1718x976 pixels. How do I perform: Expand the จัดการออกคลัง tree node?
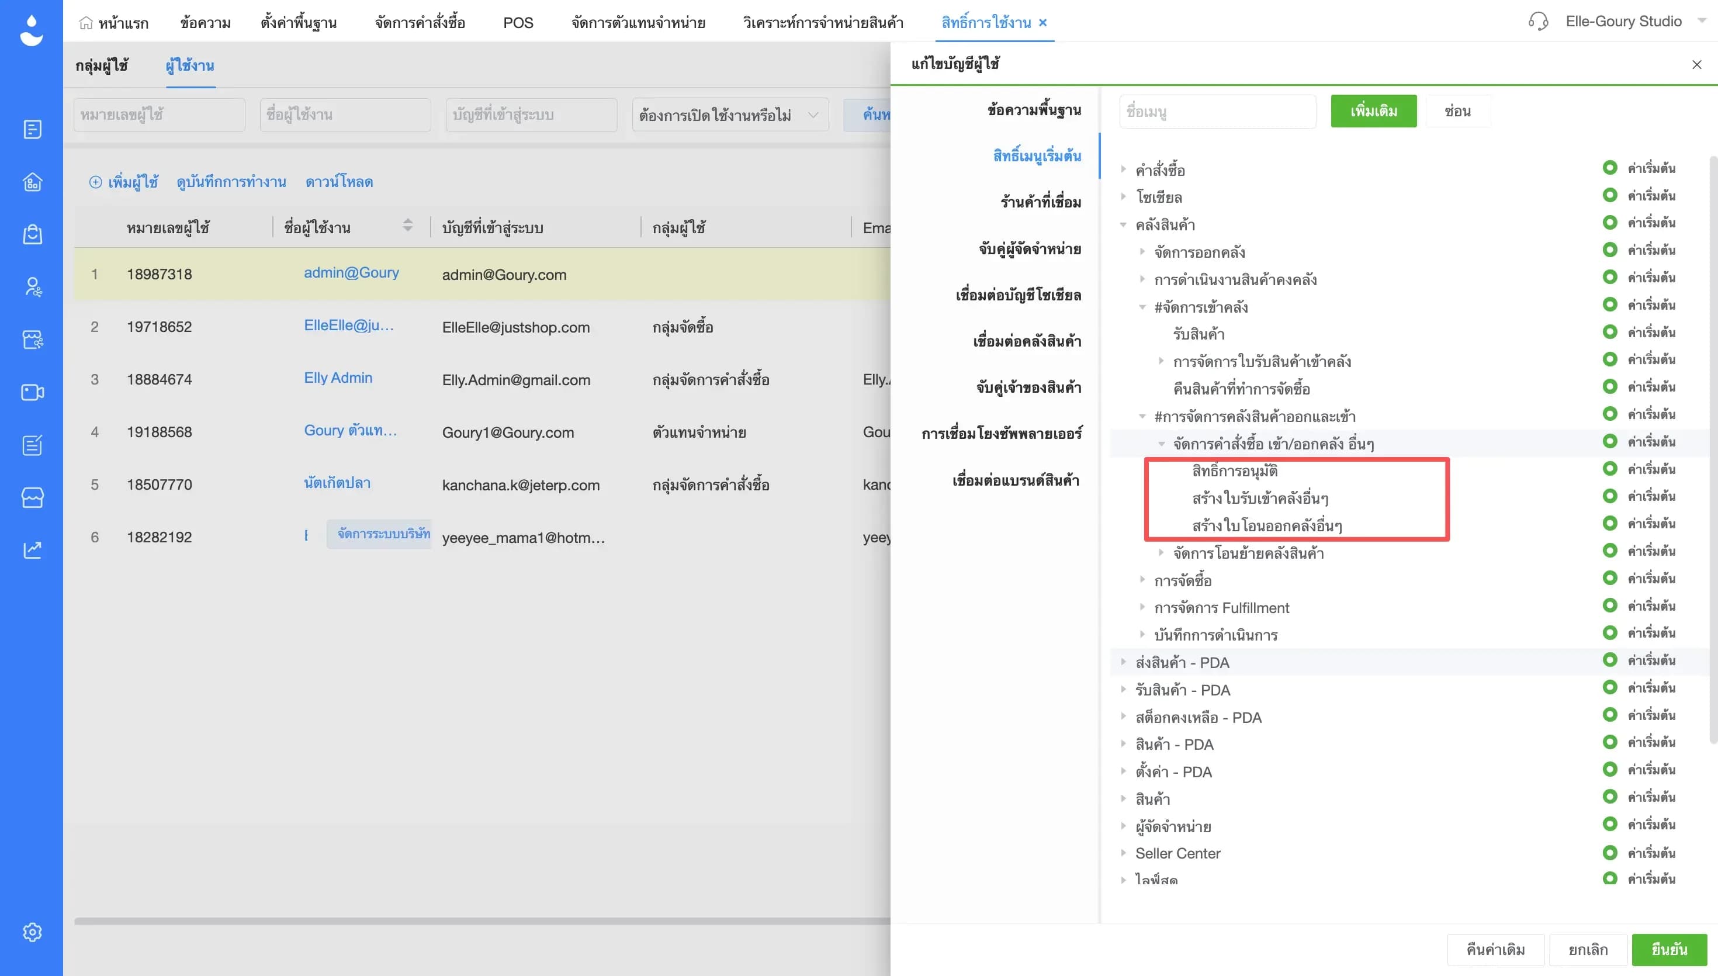tap(1142, 251)
